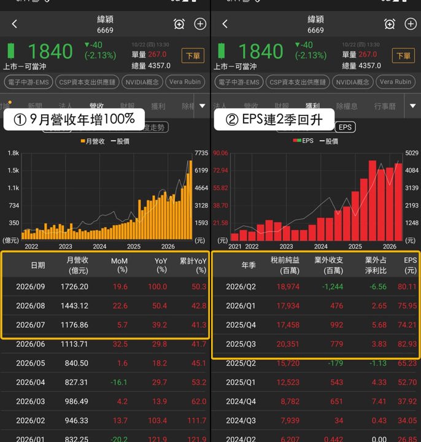This screenshot has width=421, height=442.
Task: Tap the 日期 column header
Action: pos(38,265)
